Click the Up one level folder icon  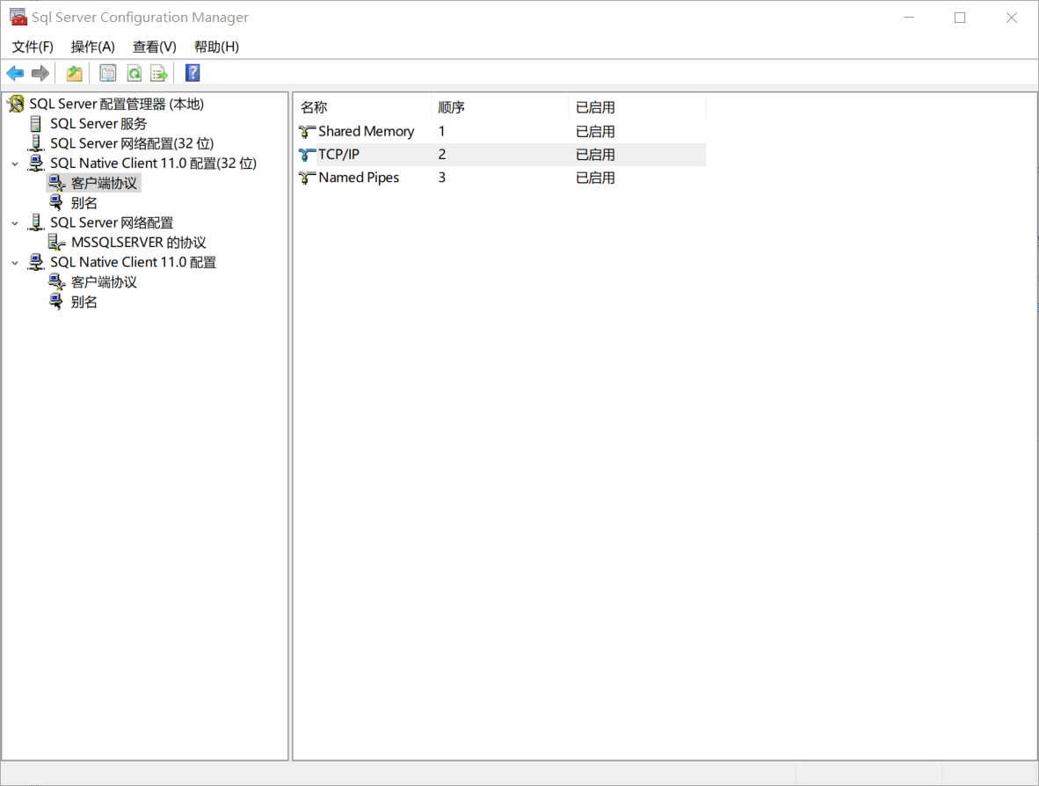pyautogui.click(x=75, y=73)
